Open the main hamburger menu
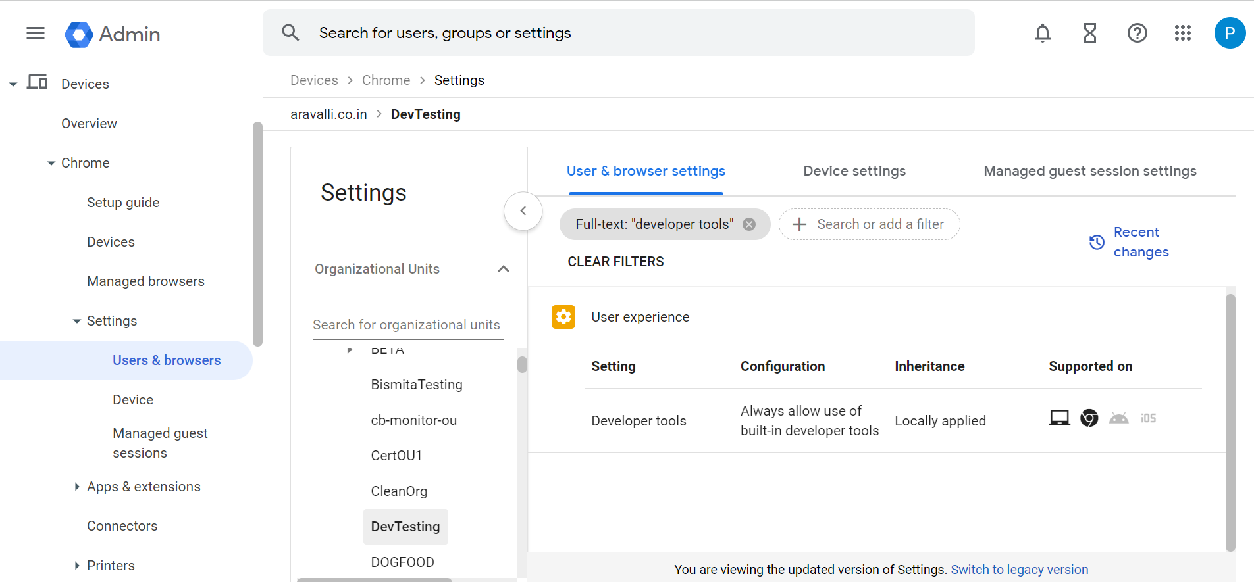The height and width of the screenshot is (582, 1254). tap(36, 33)
